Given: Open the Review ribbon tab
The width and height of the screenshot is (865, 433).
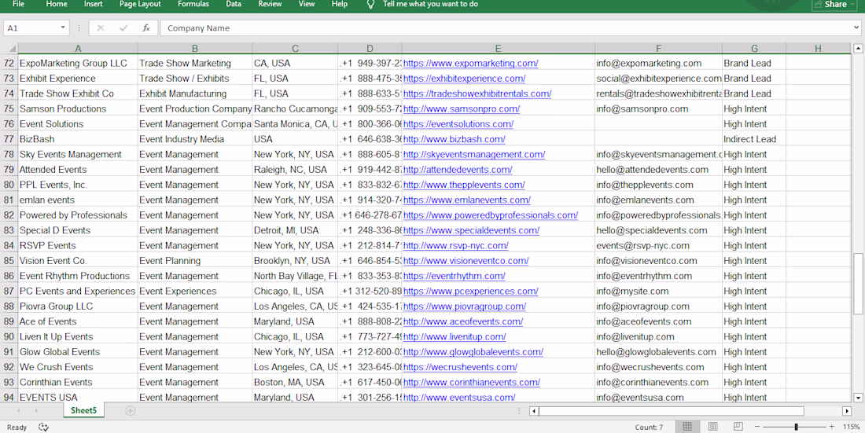Looking at the screenshot, I should pyautogui.click(x=270, y=4).
